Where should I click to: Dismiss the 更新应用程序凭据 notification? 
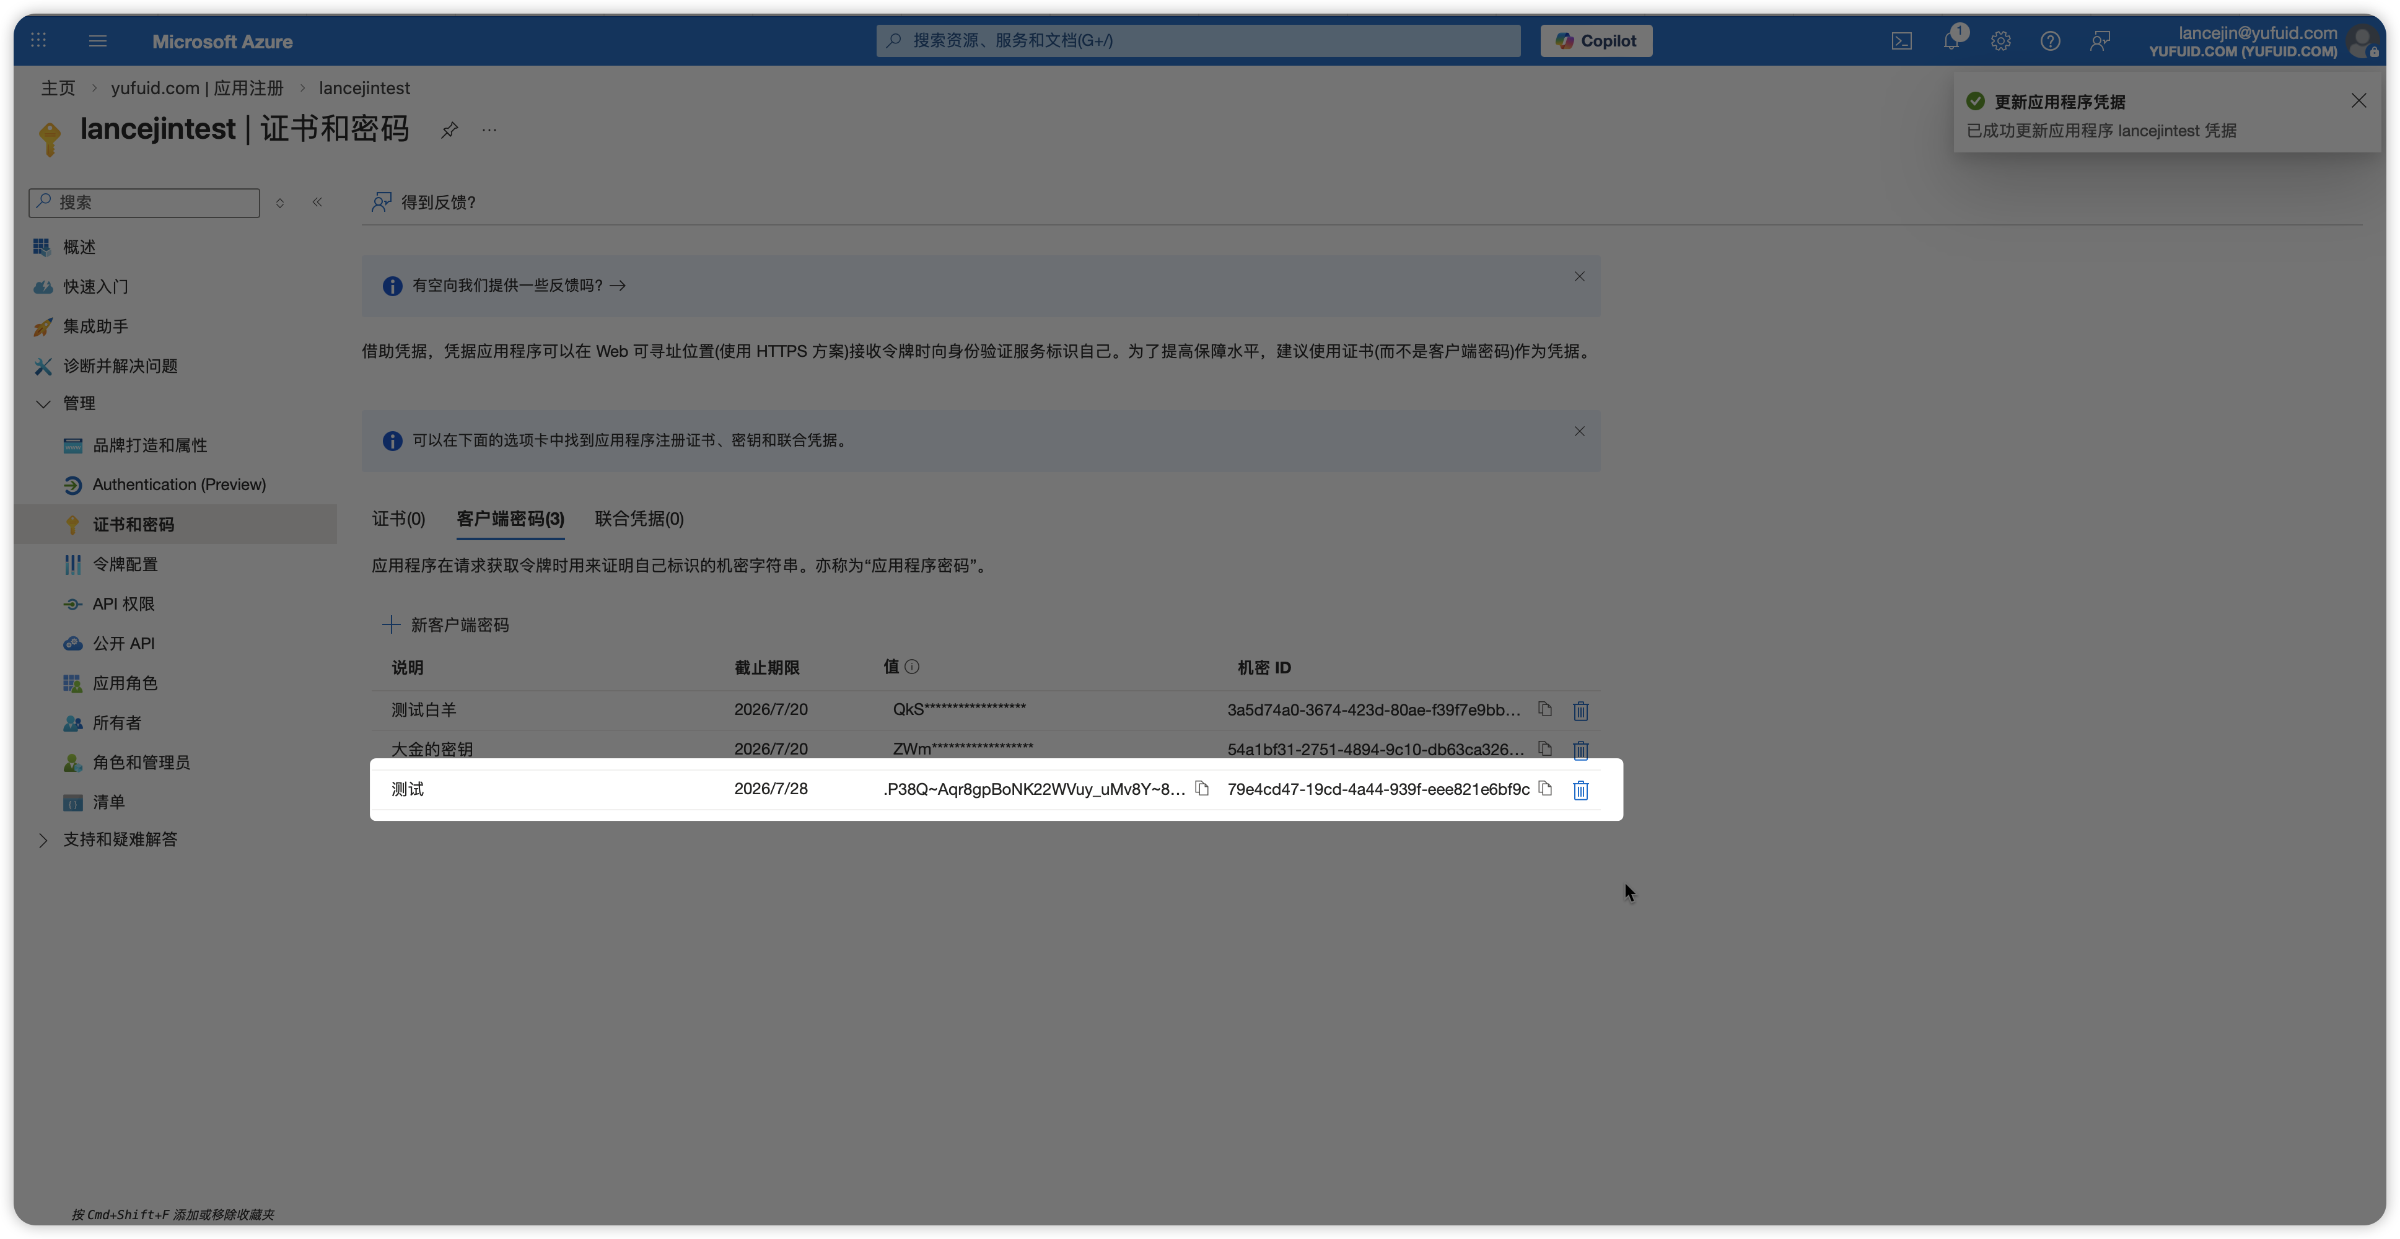(2358, 100)
